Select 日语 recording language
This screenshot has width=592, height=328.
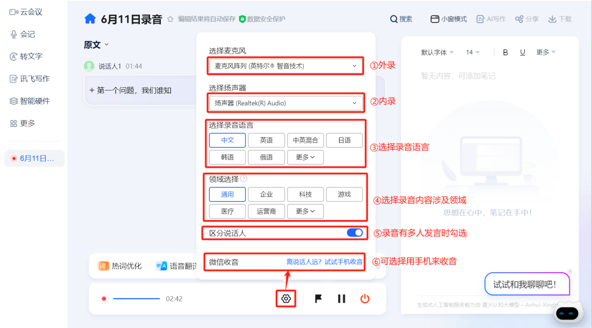coord(345,140)
